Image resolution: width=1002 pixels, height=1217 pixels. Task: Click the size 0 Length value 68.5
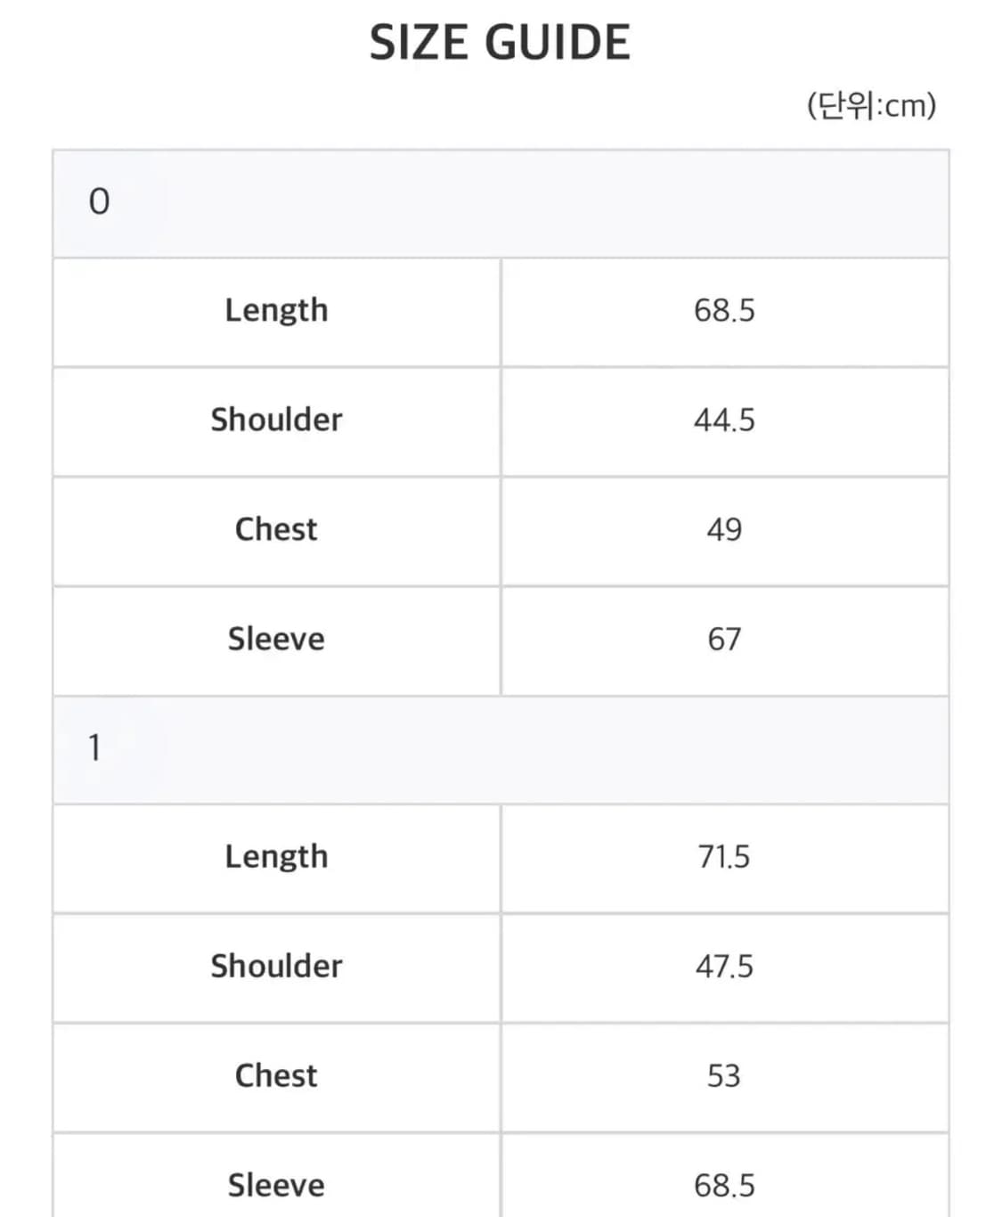pyautogui.click(x=724, y=311)
